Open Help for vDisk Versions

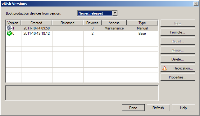184,108
